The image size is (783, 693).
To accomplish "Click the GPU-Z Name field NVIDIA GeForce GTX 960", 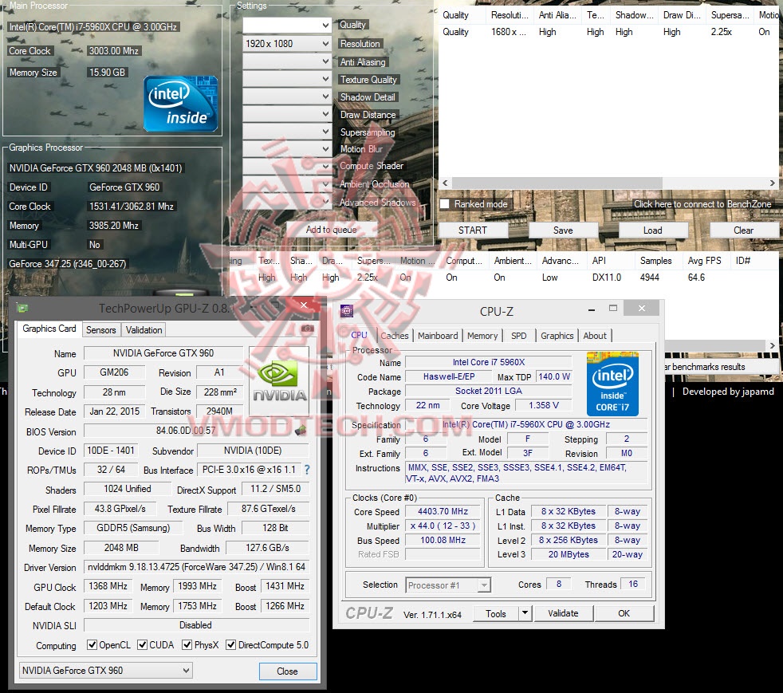I will (163, 353).
